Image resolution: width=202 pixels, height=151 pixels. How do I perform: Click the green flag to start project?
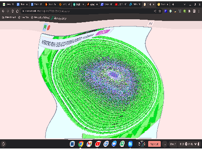pos(45,27)
